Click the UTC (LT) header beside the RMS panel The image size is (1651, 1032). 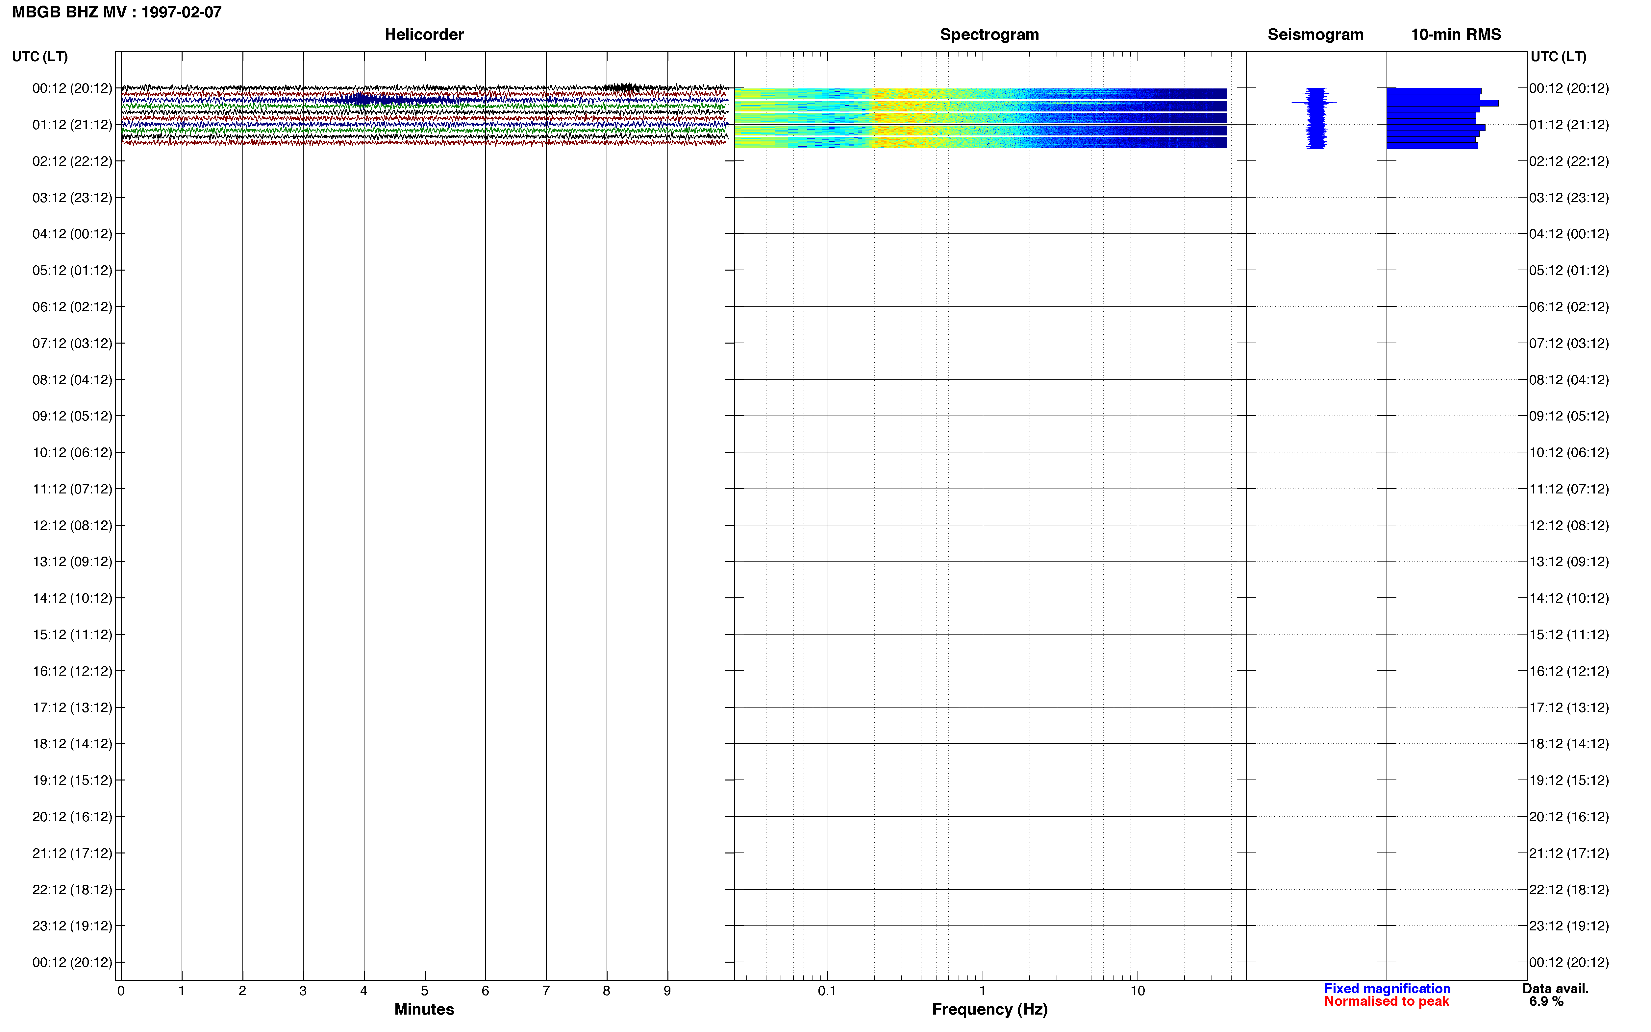[1558, 57]
